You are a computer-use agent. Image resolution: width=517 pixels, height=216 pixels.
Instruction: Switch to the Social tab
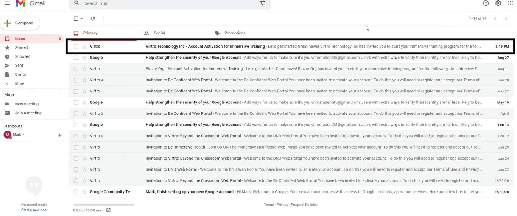pos(159,33)
